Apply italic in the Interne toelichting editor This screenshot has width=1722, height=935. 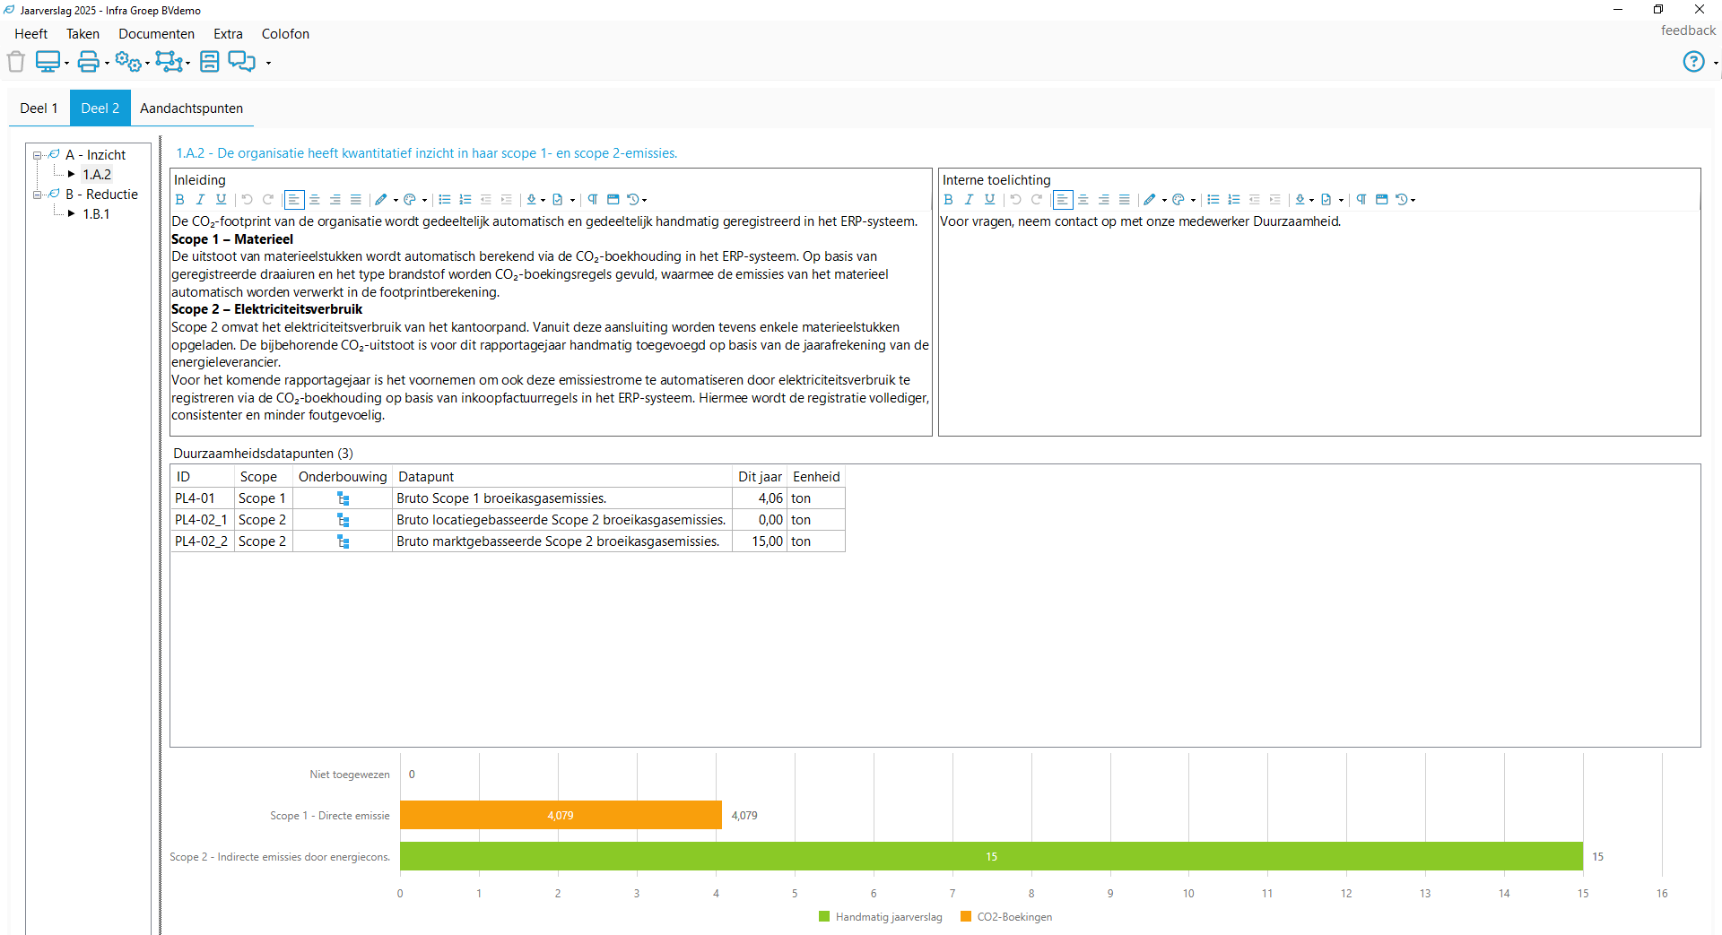(x=969, y=200)
